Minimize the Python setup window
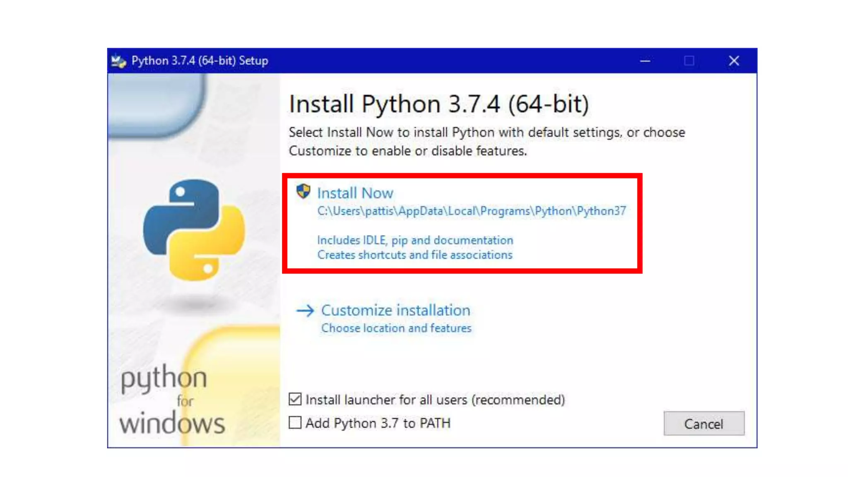The image size is (848, 477). coord(645,61)
